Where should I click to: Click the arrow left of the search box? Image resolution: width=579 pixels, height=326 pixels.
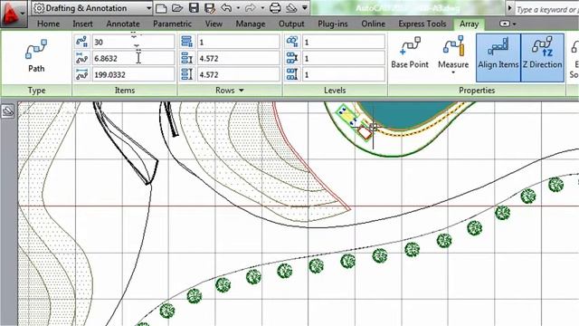pyautogui.click(x=510, y=8)
